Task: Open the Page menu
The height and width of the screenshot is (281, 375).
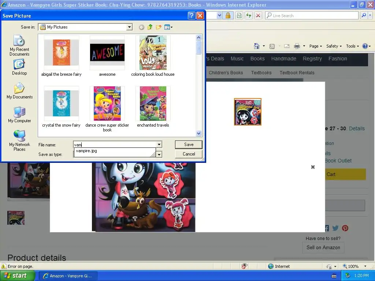Action: (x=315, y=46)
